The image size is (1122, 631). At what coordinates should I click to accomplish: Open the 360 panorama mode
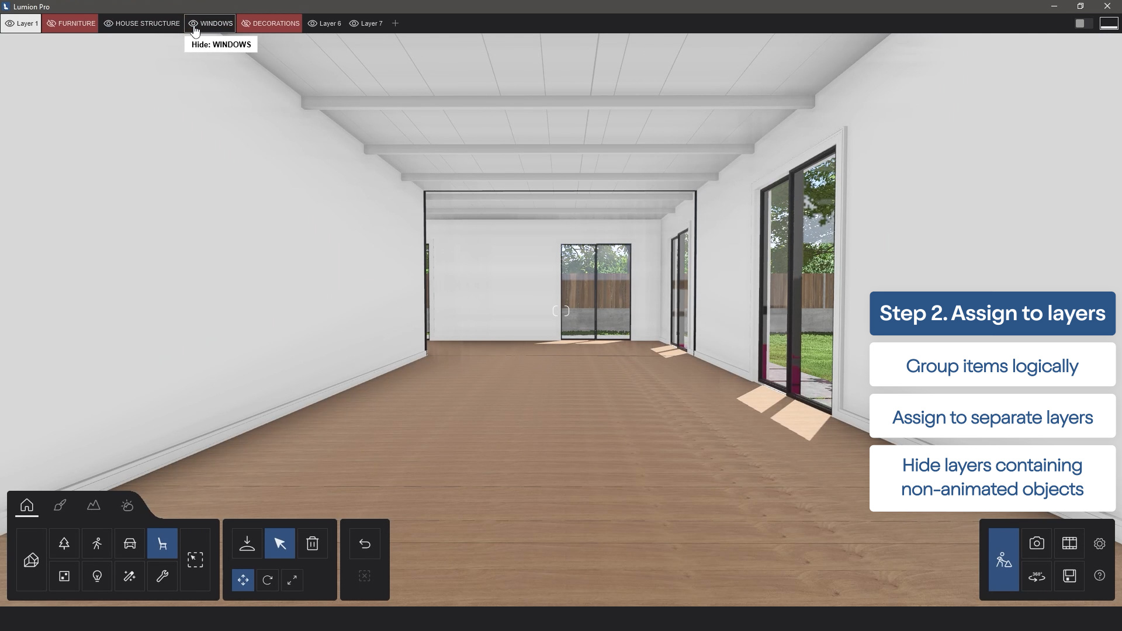pos(1037,577)
